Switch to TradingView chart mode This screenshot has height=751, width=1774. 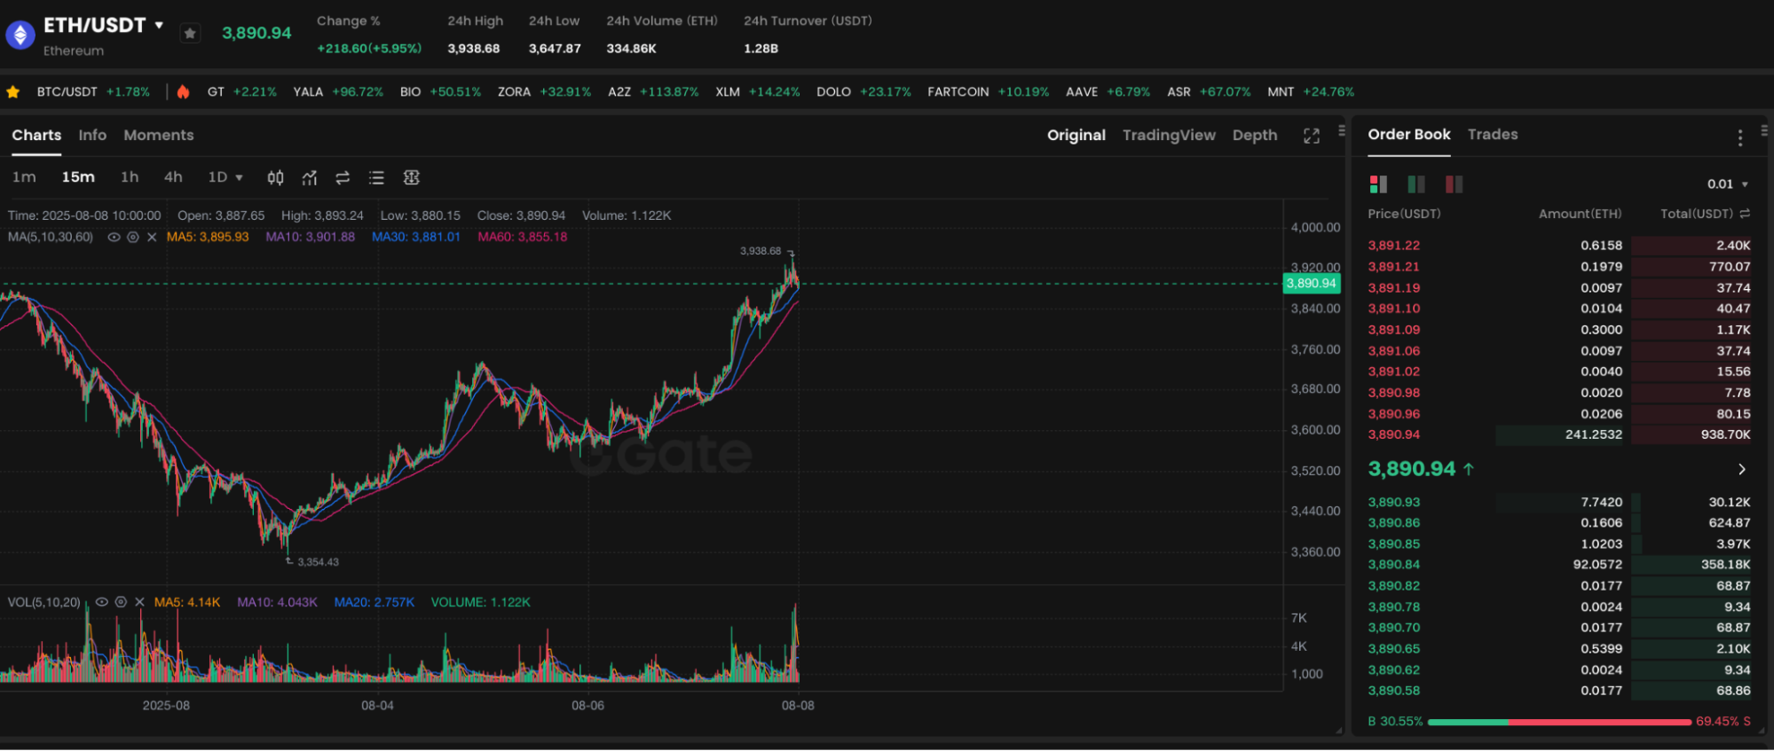[1169, 136]
